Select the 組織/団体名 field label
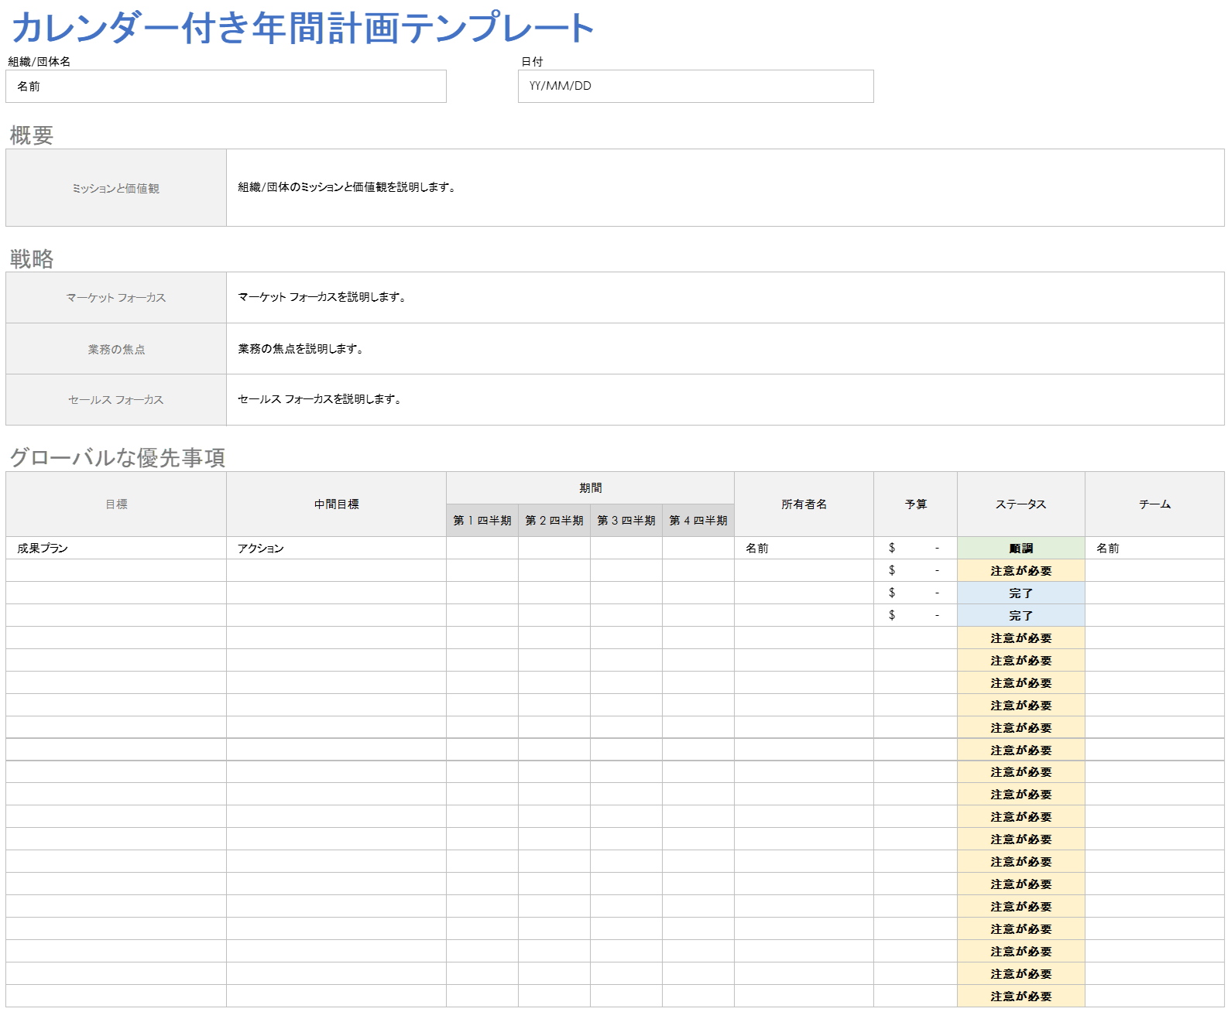1231x1012 pixels. [x=39, y=62]
